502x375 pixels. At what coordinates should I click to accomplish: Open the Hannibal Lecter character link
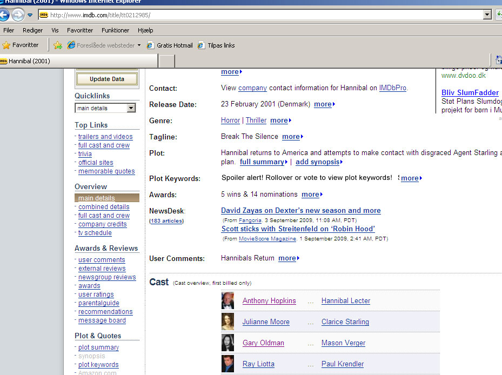pos(346,301)
